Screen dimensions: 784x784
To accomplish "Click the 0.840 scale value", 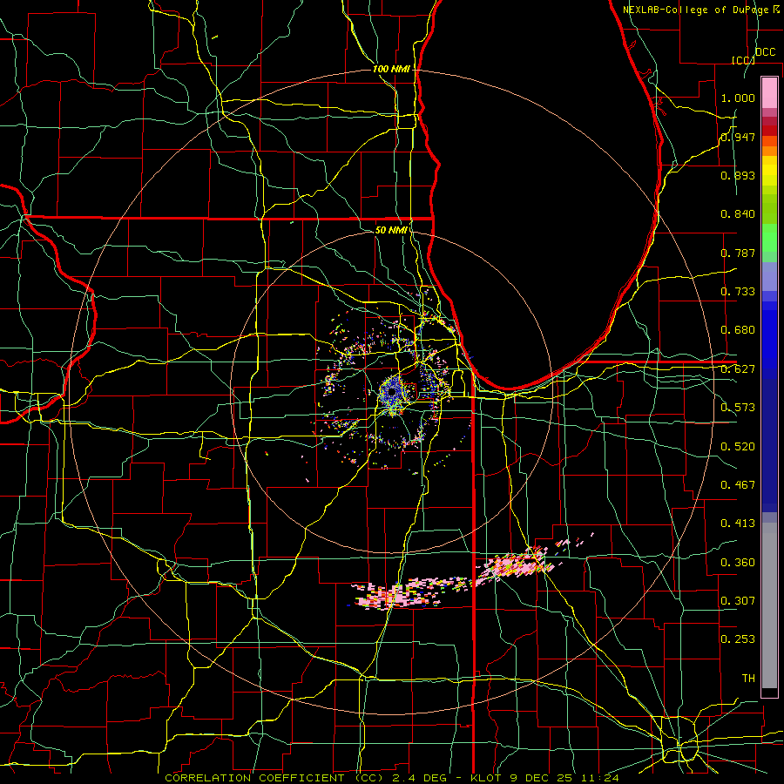I will tap(738, 214).
